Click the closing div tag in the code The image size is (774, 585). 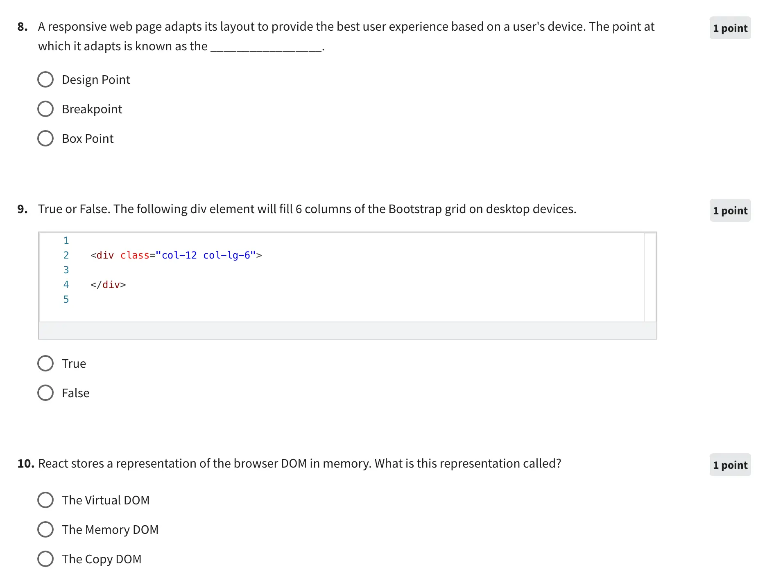click(108, 285)
